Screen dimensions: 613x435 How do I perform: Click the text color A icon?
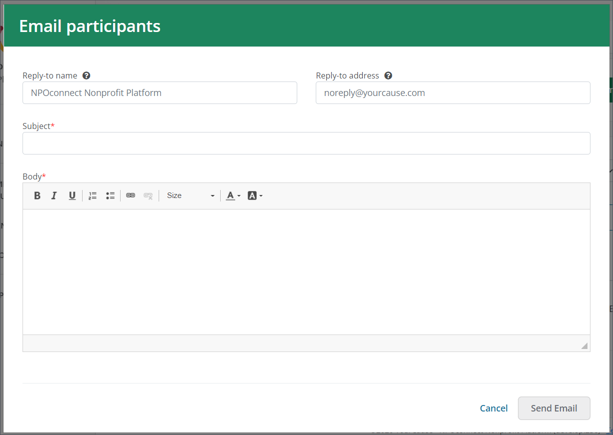coord(230,195)
